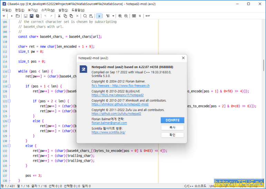Click the florian.balmer@gmail.com email link
This screenshot has height=189, width=266.
109,123
